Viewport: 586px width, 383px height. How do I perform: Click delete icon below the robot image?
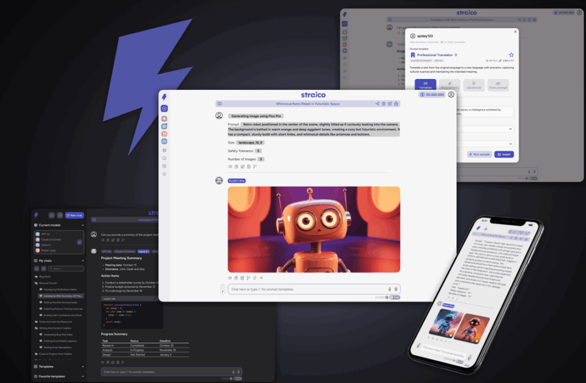click(242, 278)
